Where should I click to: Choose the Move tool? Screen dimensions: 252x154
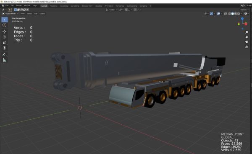[5, 31]
